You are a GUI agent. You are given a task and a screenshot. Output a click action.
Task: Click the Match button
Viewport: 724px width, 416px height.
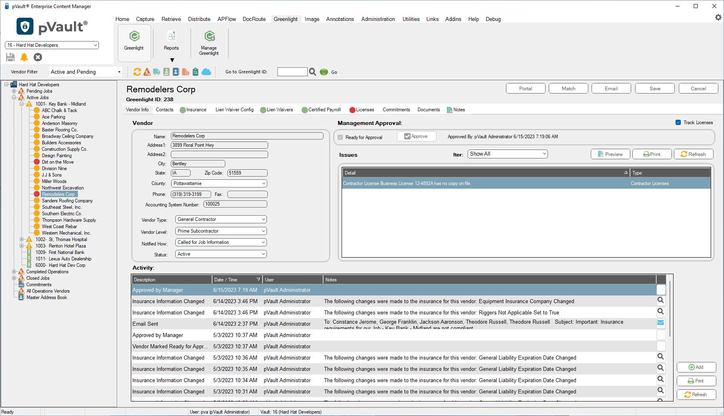point(569,89)
